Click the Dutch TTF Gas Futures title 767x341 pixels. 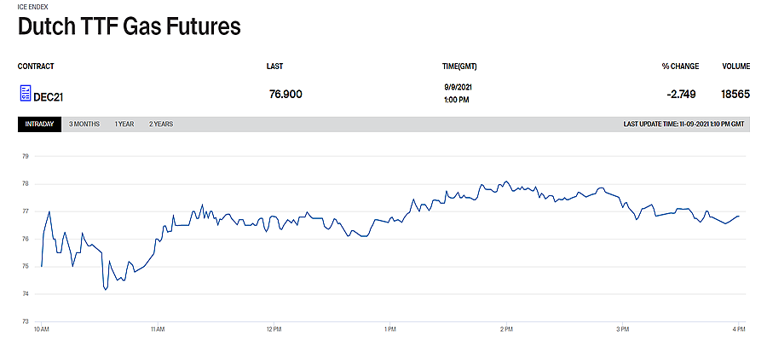tap(130, 26)
